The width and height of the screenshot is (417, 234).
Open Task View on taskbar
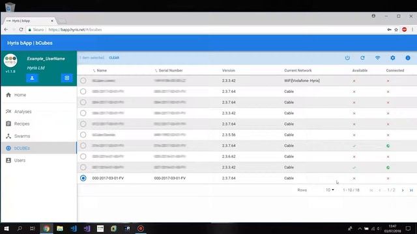pos(33,228)
